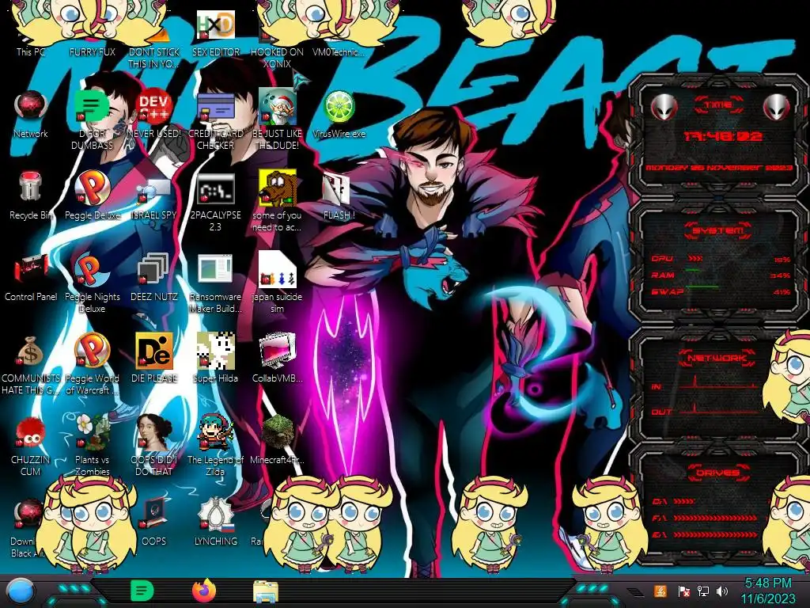810x608 pixels.
Task: Click the NETWORK widget header
Action: tap(717, 358)
